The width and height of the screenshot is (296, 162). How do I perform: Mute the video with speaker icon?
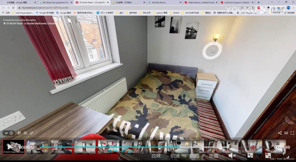tap(232, 156)
